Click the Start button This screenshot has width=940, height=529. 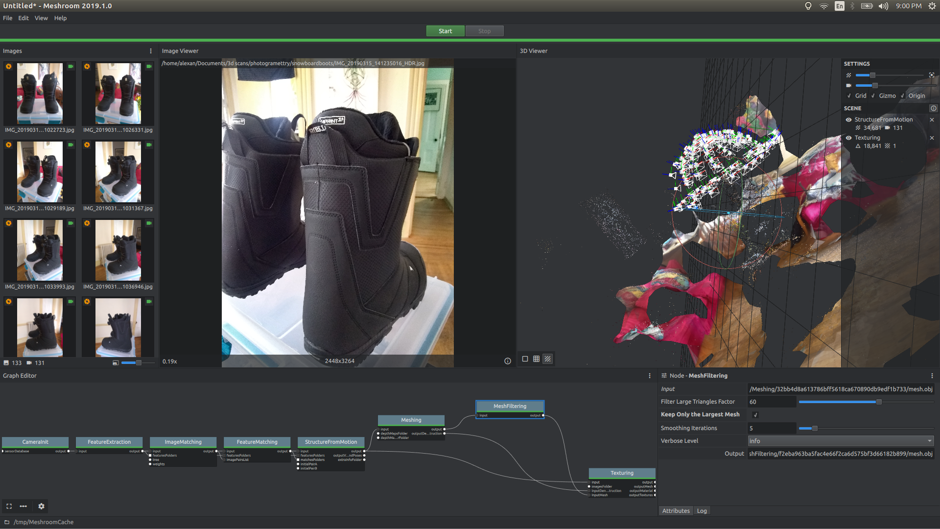[x=445, y=30]
